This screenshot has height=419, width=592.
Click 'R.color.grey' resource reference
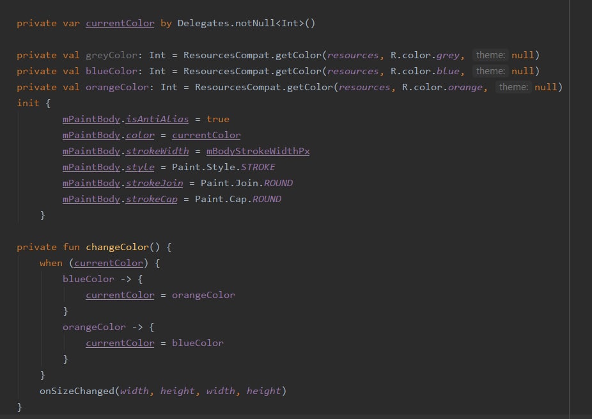(x=425, y=56)
